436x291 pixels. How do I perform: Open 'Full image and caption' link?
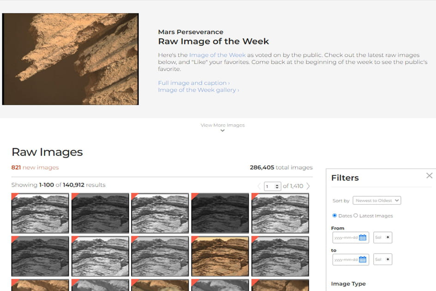click(x=194, y=83)
